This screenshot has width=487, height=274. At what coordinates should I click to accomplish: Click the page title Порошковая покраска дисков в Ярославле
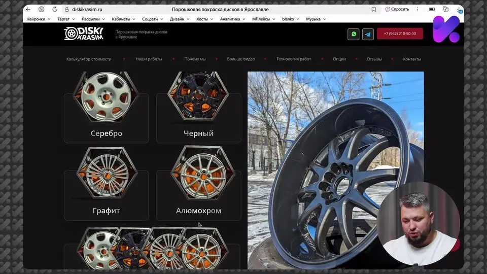(x=220, y=9)
